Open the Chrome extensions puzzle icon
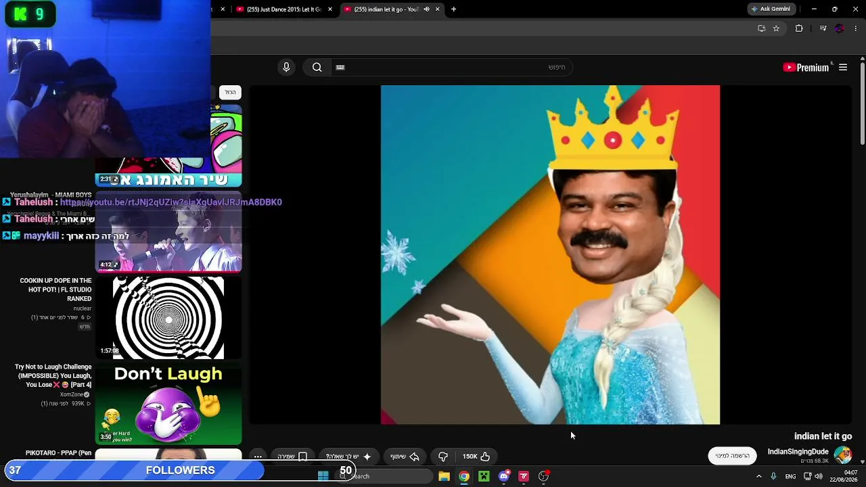 point(799,28)
